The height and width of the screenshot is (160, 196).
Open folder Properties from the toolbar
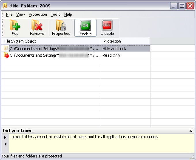61,28
